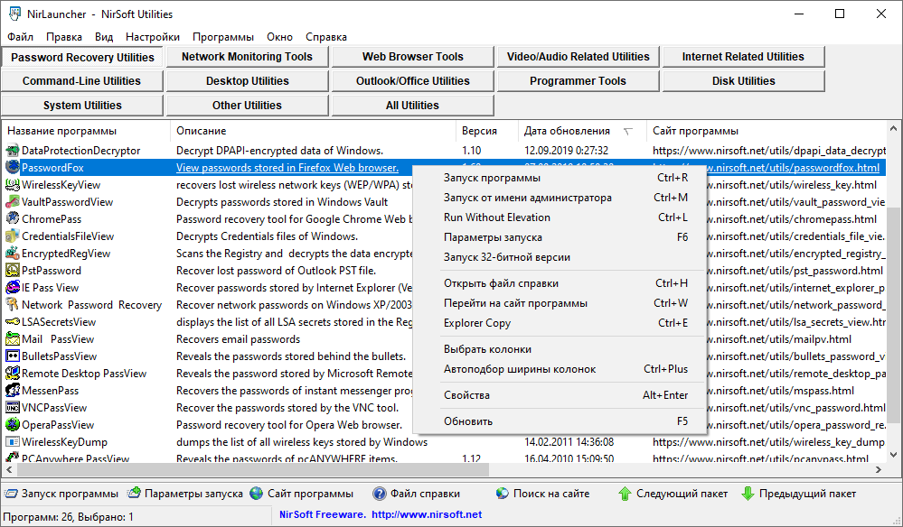Click the green up arrow Следующий пакет
This screenshot has width=903, height=527.
pyautogui.click(x=625, y=494)
